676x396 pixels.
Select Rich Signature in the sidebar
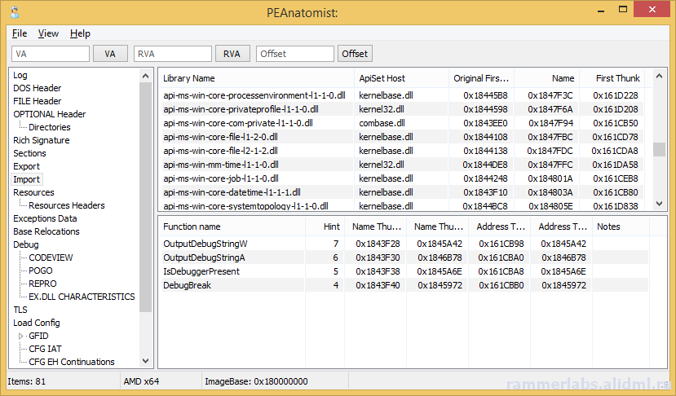pyautogui.click(x=42, y=140)
